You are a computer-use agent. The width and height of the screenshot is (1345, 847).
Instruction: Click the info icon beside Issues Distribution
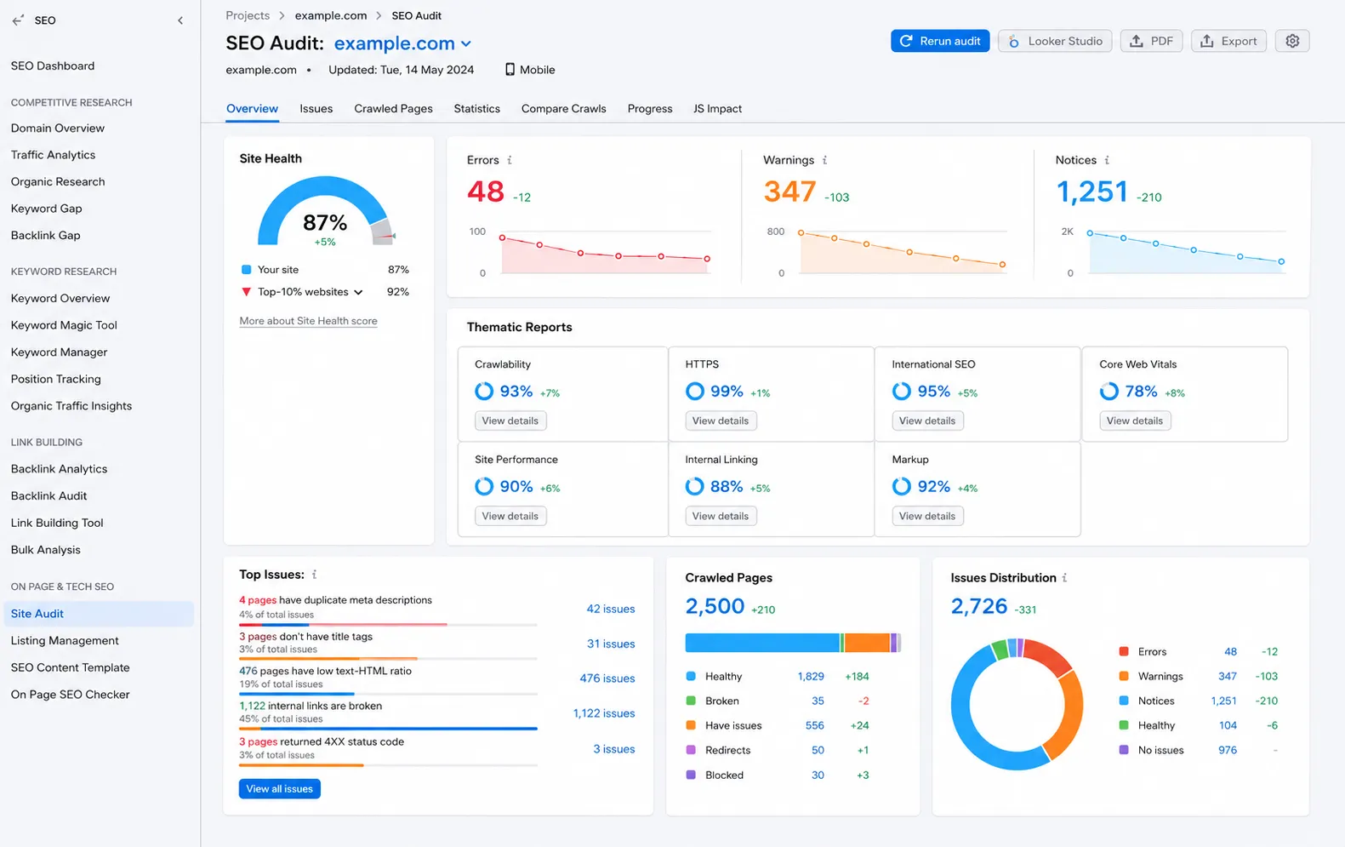coord(1064,578)
